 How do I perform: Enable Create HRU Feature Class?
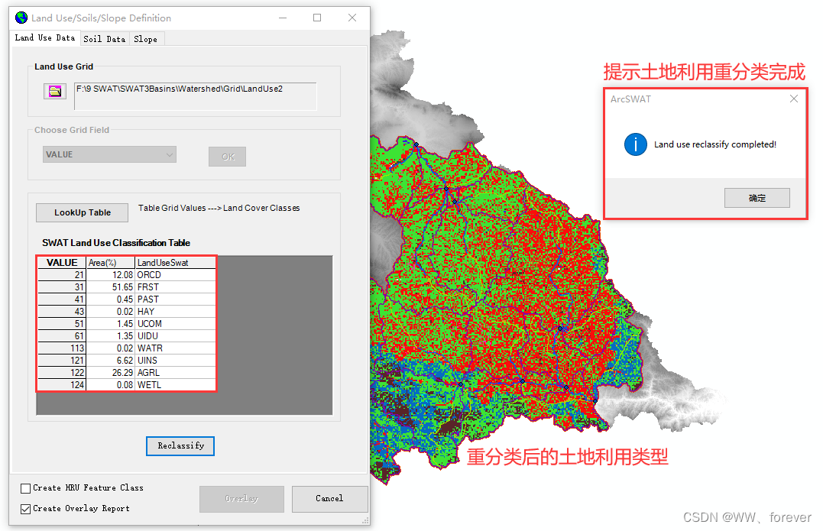(24, 487)
